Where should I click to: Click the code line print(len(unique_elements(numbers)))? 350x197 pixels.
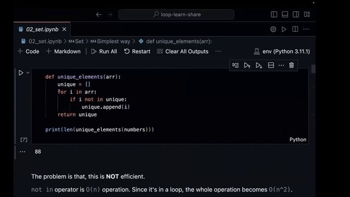pyautogui.click(x=100, y=130)
